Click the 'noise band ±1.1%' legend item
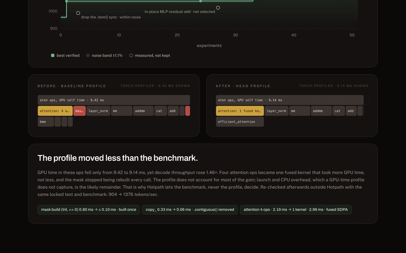Image resolution: width=406 pixels, height=253 pixels. (104, 56)
